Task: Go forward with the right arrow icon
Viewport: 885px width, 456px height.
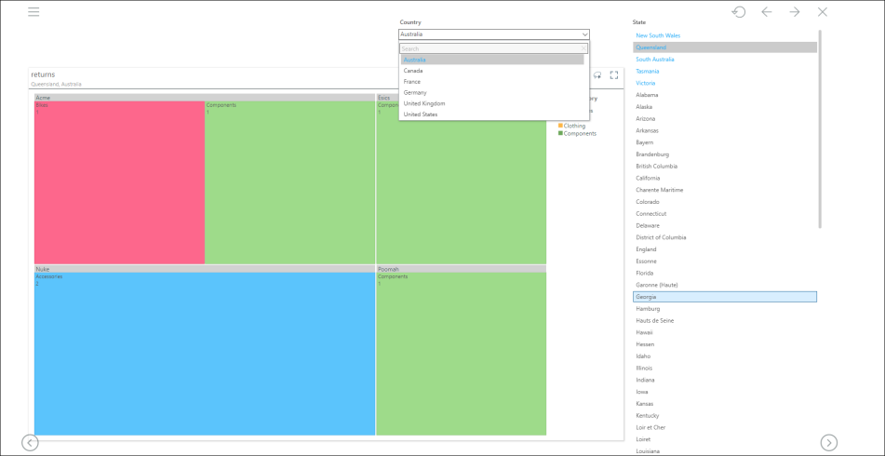Action: tap(794, 12)
